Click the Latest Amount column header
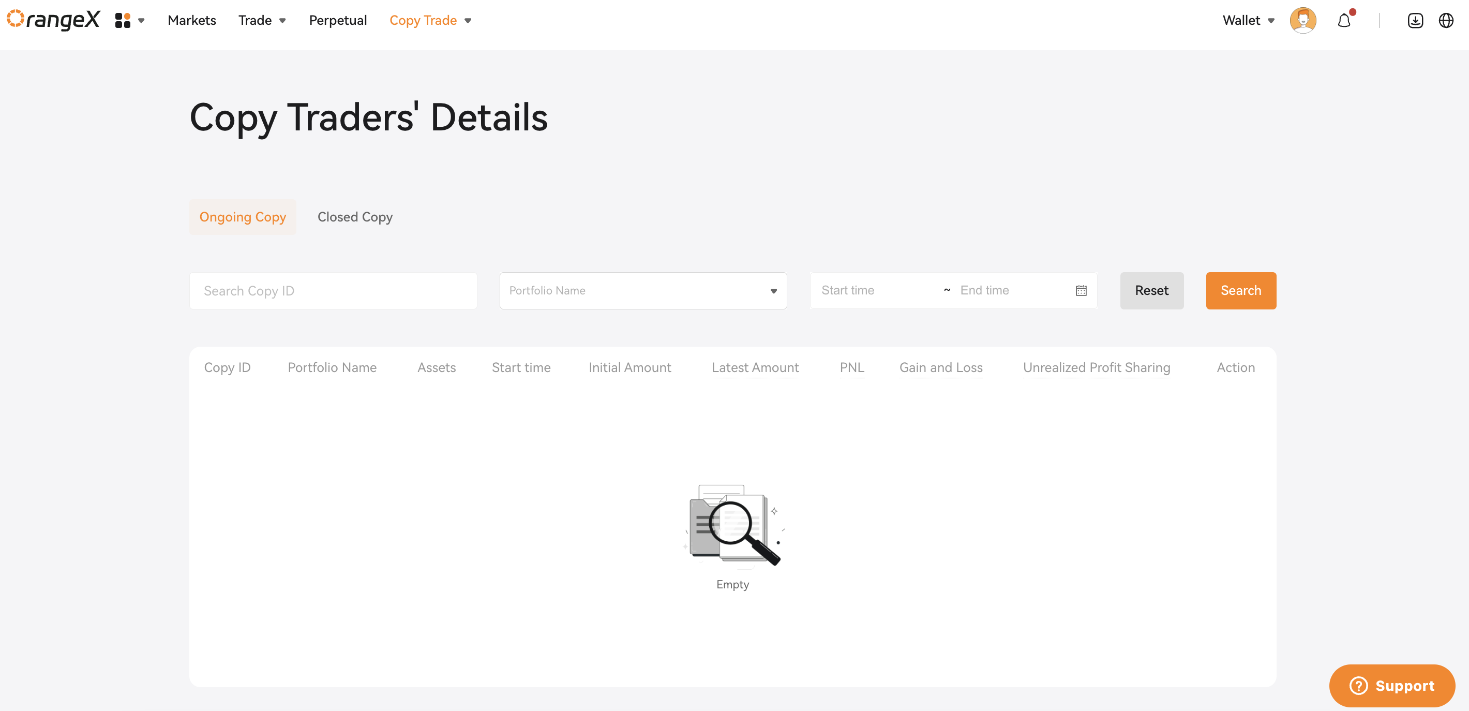This screenshot has width=1469, height=711. tap(755, 367)
